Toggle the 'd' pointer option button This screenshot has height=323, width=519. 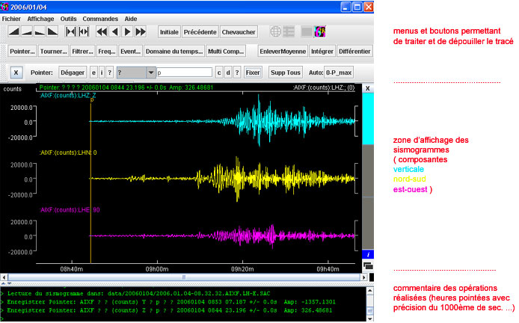tap(228, 72)
